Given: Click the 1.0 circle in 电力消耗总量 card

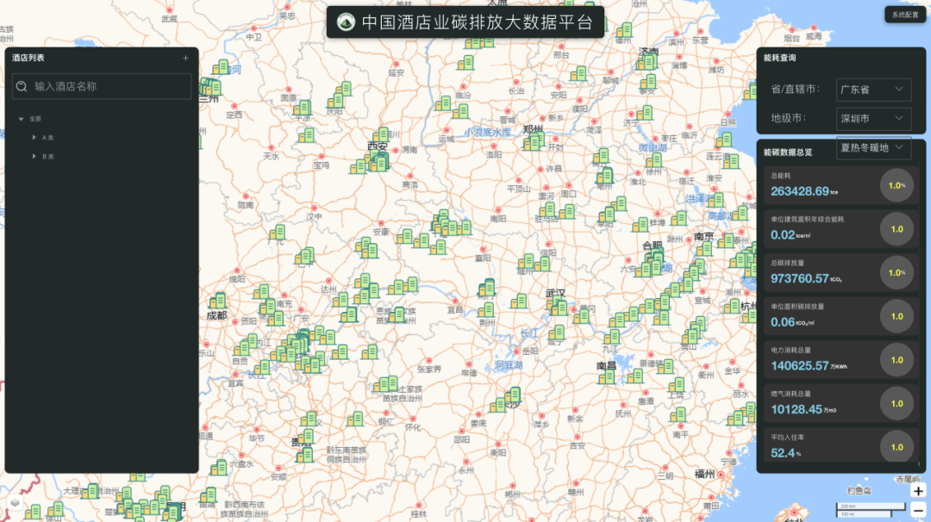Looking at the screenshot, I should (x=897, y=360).
